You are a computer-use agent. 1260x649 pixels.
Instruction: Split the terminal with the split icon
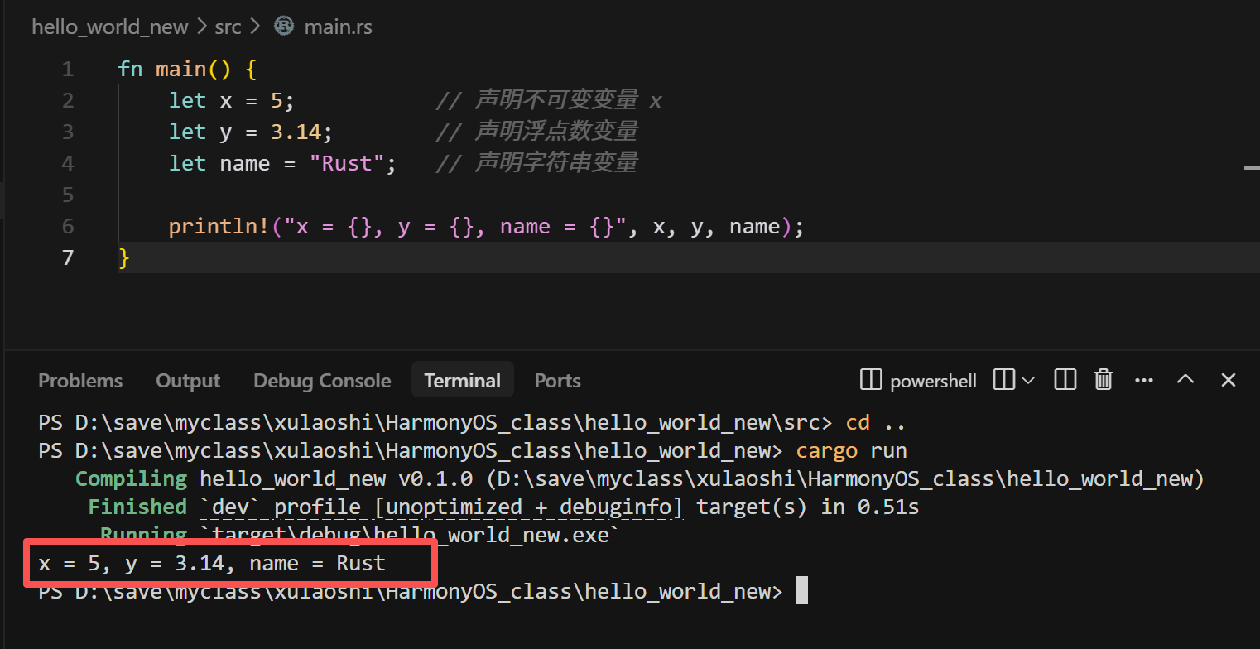pyautogui.click(x=1003, y=380)
